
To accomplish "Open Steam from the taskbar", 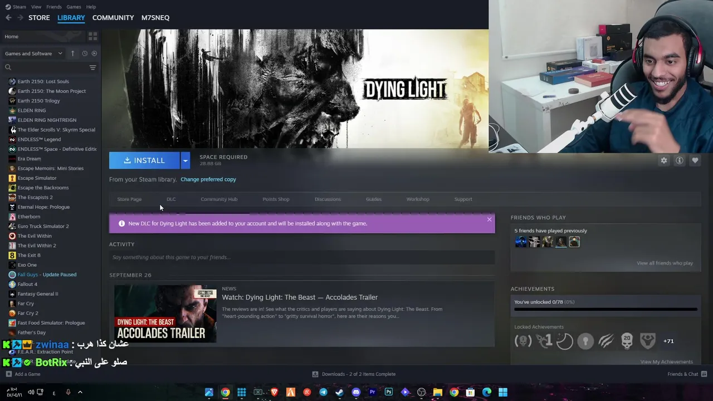I will coord(339,392).
